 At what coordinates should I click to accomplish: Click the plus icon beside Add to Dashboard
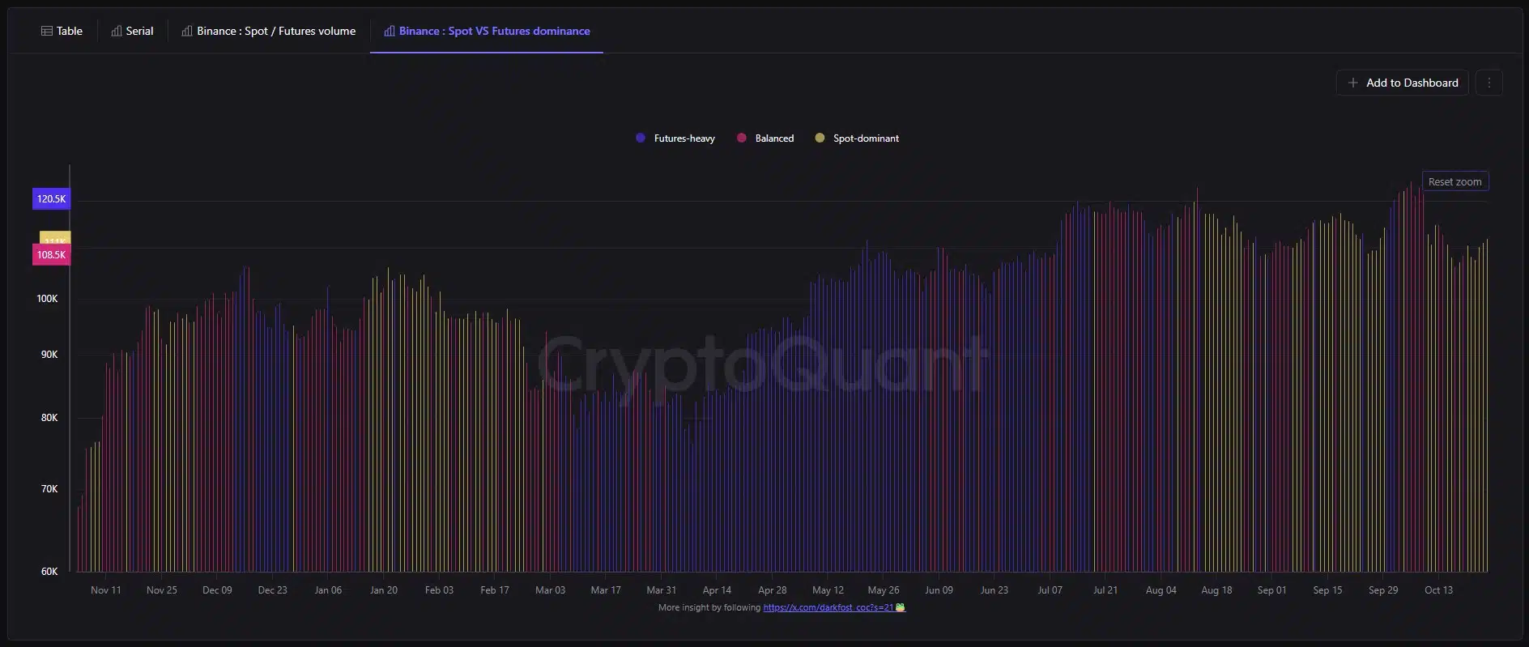point(1352,83)
